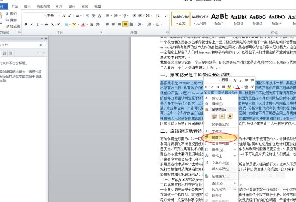296x202 pixels.
Task: Apply the 标题 1 style from the gallery
Action: (x=219, y=19)
